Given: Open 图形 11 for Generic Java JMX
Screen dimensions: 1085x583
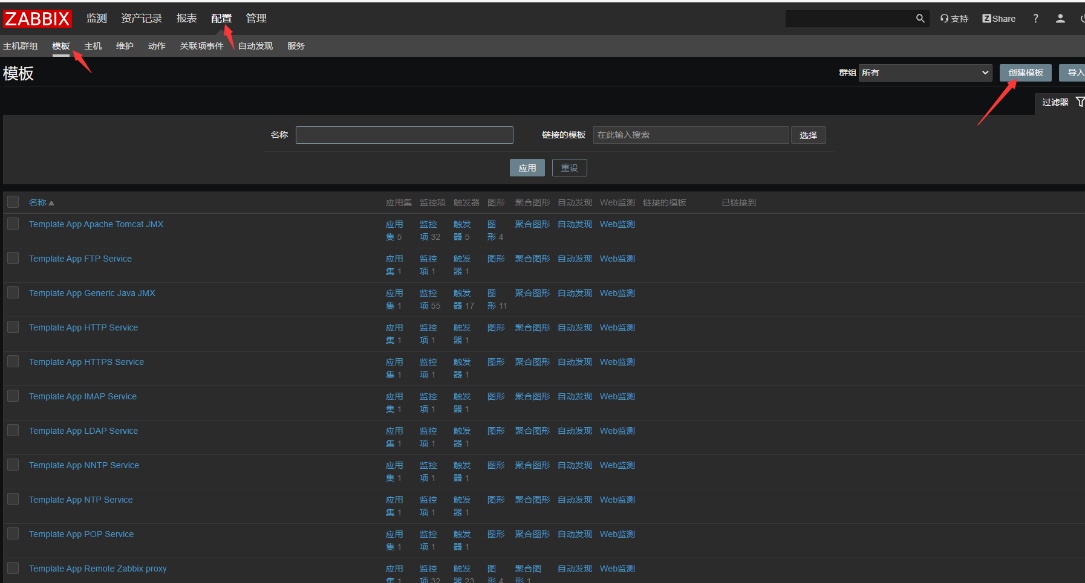Looking at the screenshot, I should coord(496,299).
